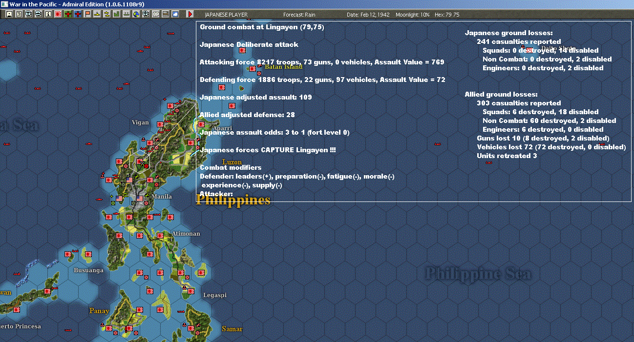The image size is (634, 342).
Task: Click the 'Philippine Sea' label
Action: (x=478, y=274)
